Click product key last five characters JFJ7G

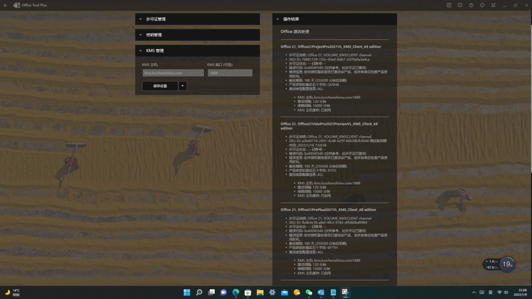coord(312,170)
